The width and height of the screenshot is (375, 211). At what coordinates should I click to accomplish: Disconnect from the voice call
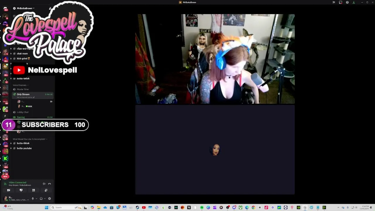(x=49, y=184)
